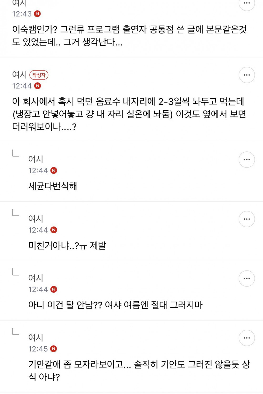Screen dimensions: 263x394
Task: Select the 여시 nickname above 세균다번식해
Action: point(36,159)
